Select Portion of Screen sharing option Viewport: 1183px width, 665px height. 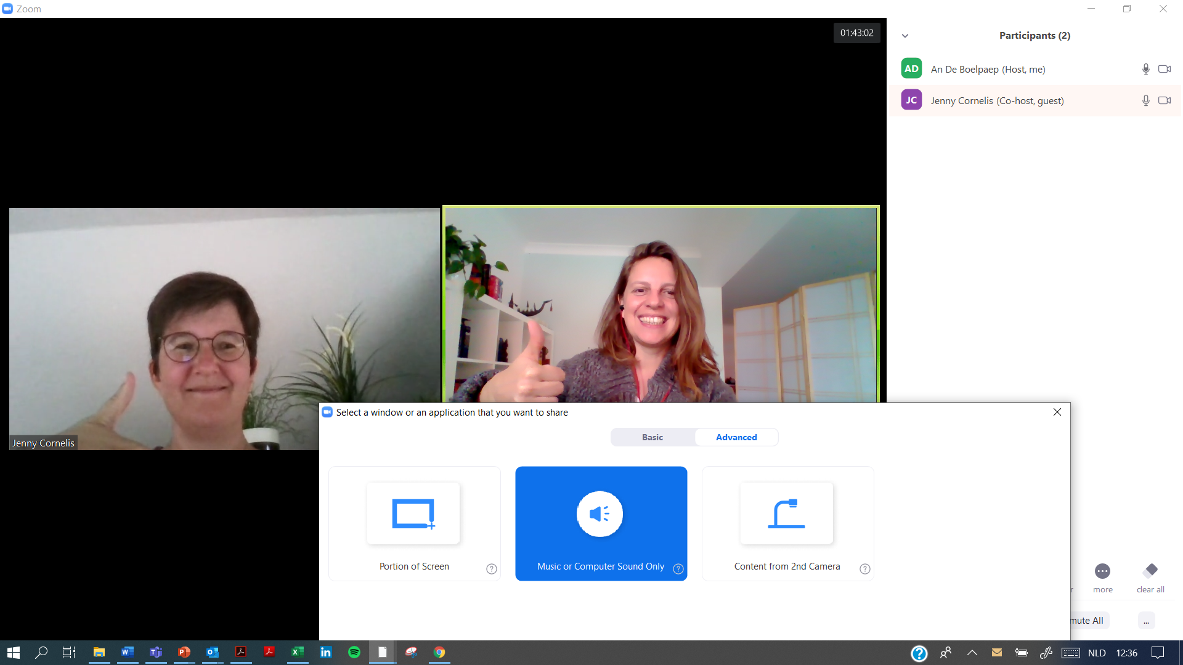click(414, 523)
